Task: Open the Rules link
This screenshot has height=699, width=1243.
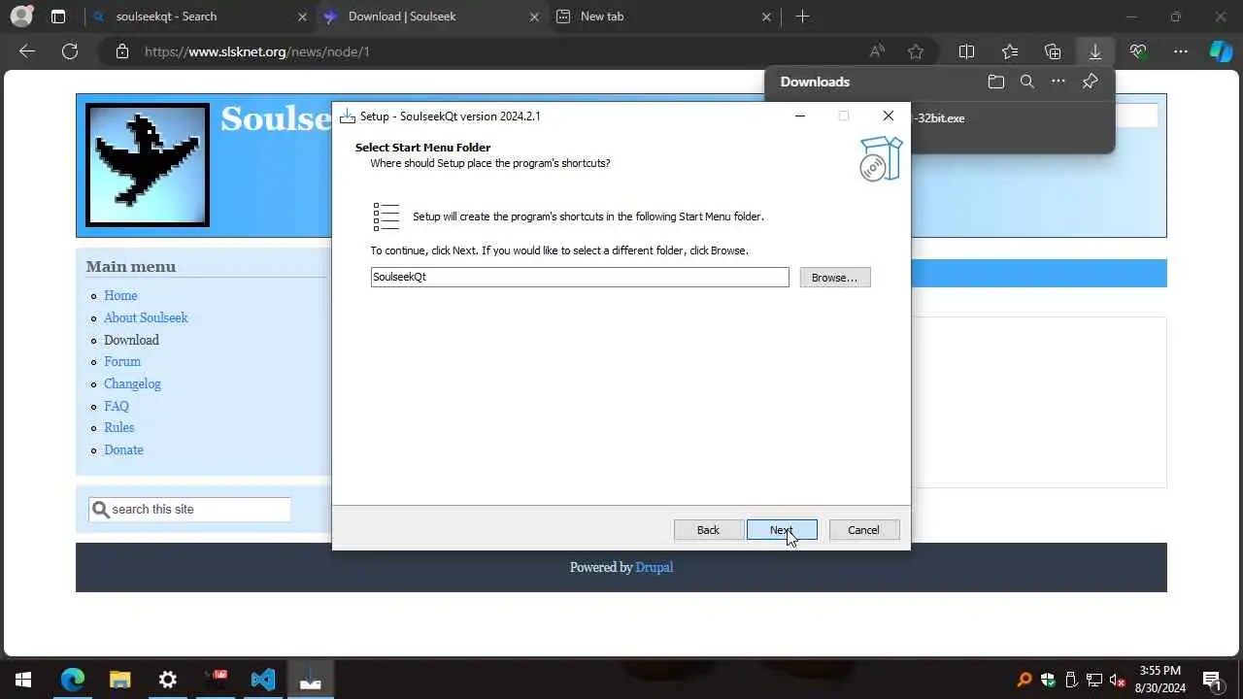Action: click(119, 427)
